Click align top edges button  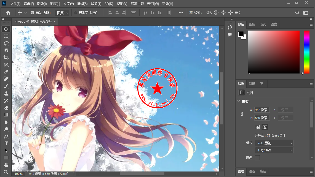(145, 13)
